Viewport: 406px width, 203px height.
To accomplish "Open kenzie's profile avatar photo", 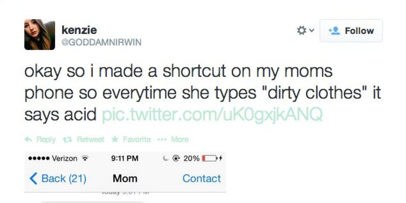I will pos(40,34).
